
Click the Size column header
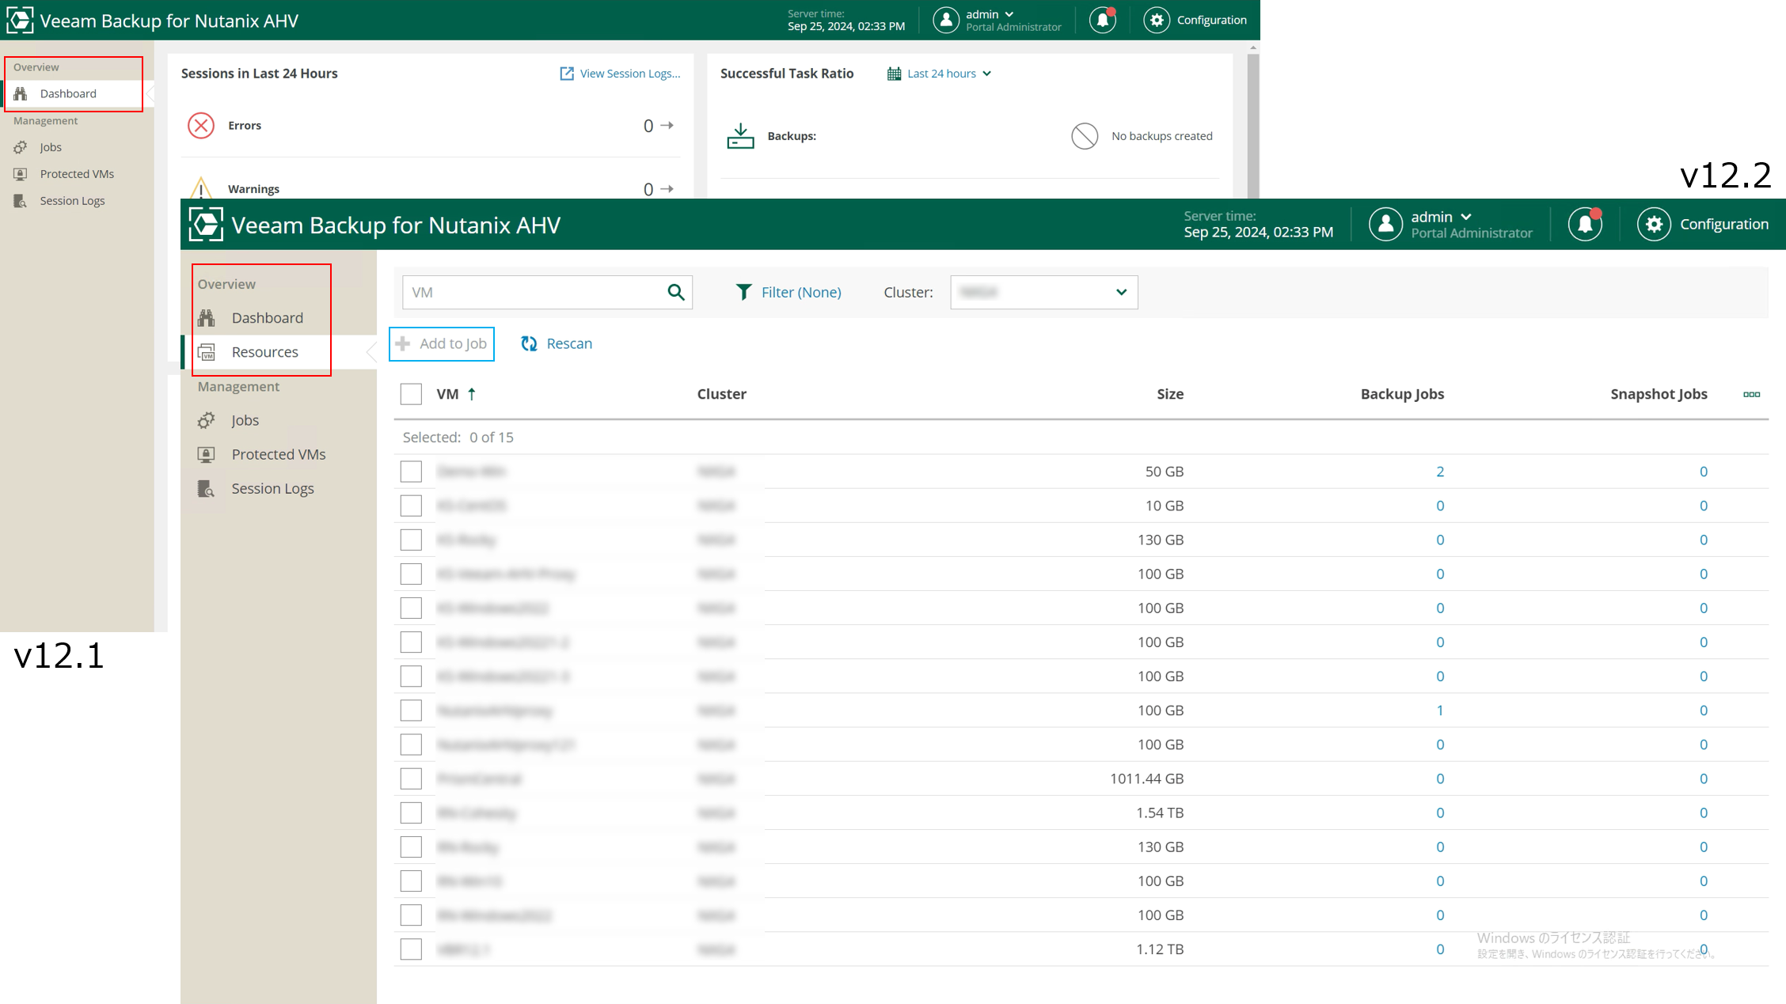(x=1170, y=394)
